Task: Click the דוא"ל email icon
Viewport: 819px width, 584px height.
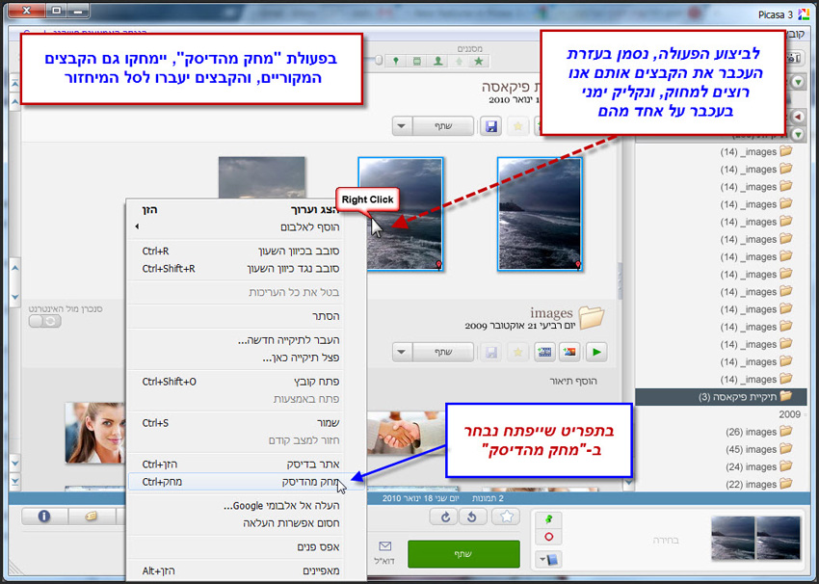Action: [384, 553]
